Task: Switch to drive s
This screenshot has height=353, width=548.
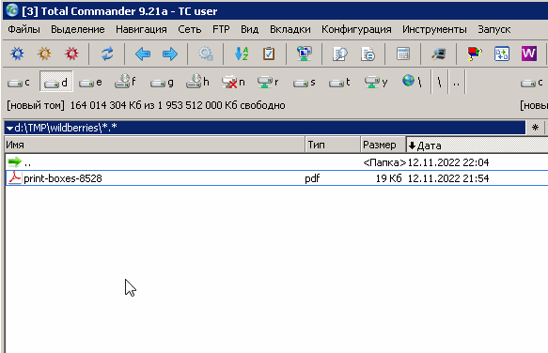Action: 305,83
